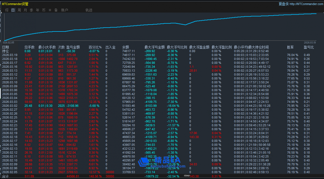Open the 年 yearly tab

click(38, 10)
